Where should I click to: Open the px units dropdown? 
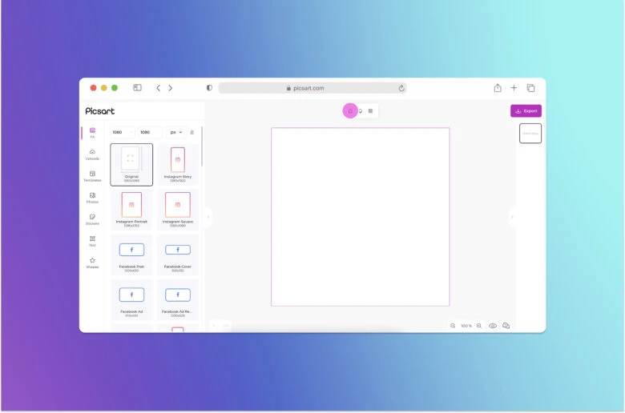click(176, 132)
